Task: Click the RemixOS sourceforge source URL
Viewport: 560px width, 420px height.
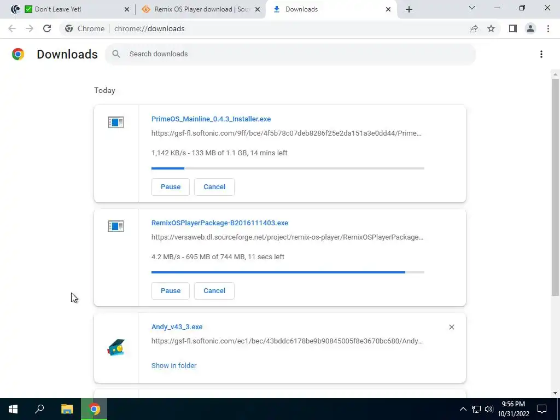Action: (x=288, y=237)
